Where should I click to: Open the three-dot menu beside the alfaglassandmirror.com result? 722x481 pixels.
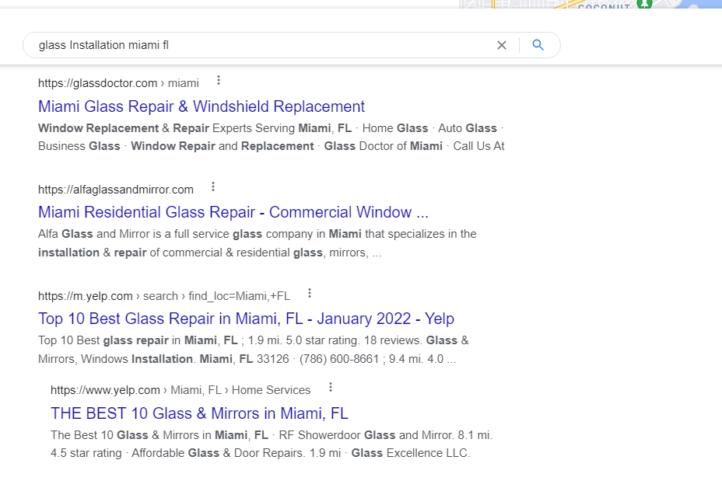[x=212, y=186]
